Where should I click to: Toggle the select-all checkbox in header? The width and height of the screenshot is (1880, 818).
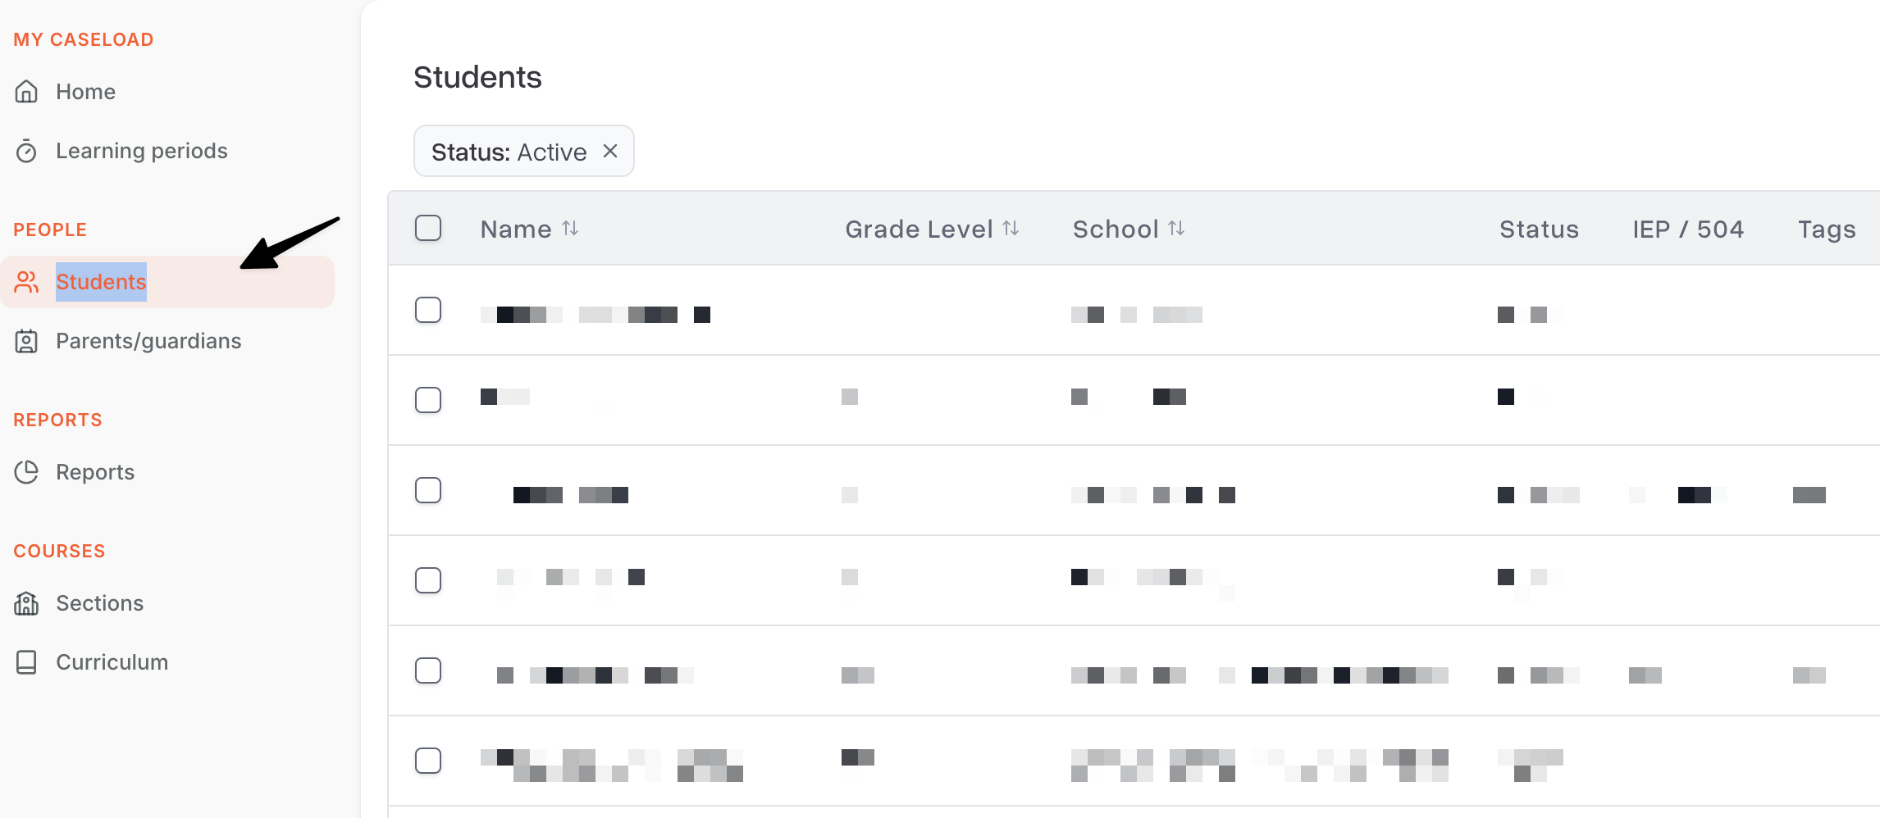[x=428, y=228]
